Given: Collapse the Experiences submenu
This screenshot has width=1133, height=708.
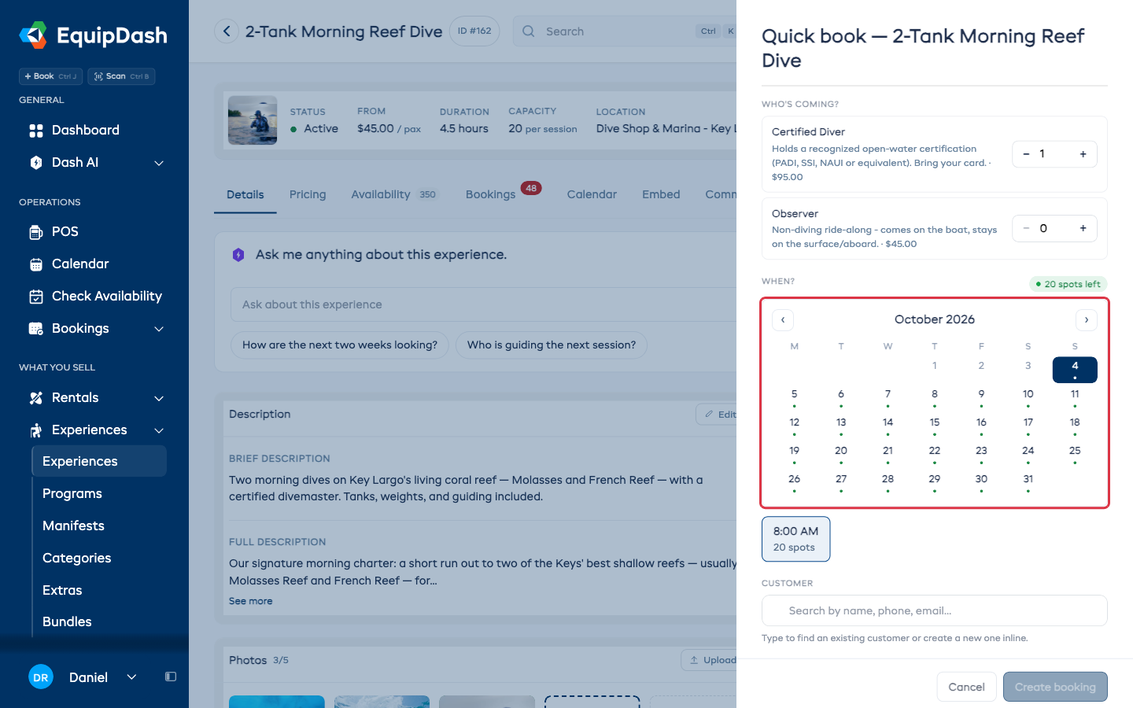Looking at the screenshot, I should coord(159,430).
